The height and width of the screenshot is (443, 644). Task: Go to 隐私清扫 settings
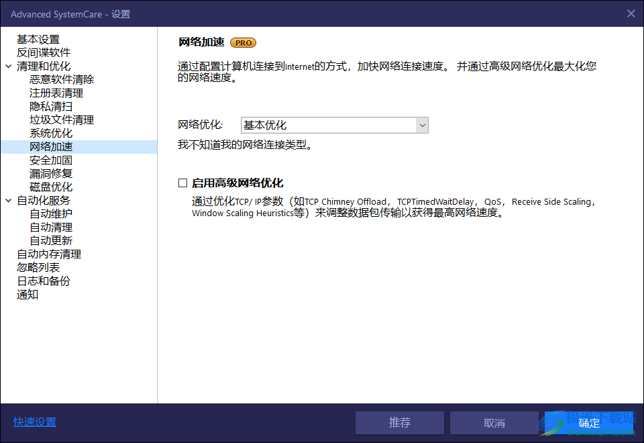51,107
